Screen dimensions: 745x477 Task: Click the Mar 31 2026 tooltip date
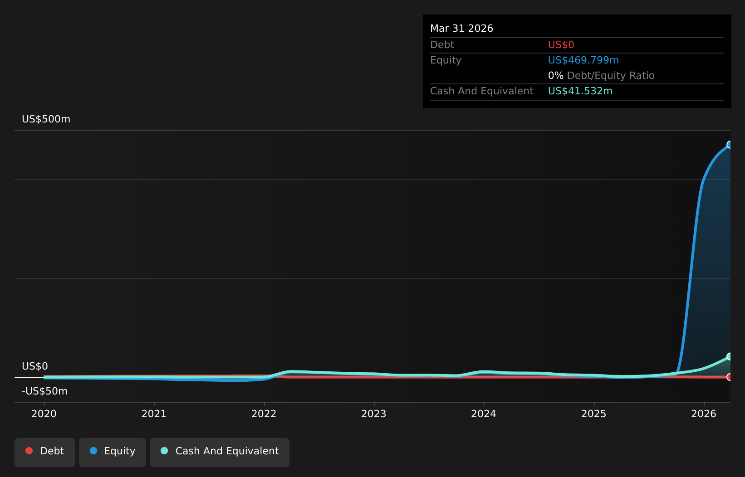[461, 29]
